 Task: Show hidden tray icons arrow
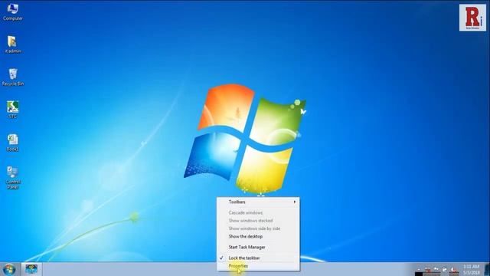tap(419, 269)
